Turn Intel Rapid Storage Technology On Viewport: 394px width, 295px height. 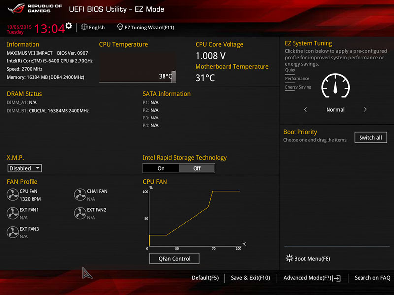(161, 168)
